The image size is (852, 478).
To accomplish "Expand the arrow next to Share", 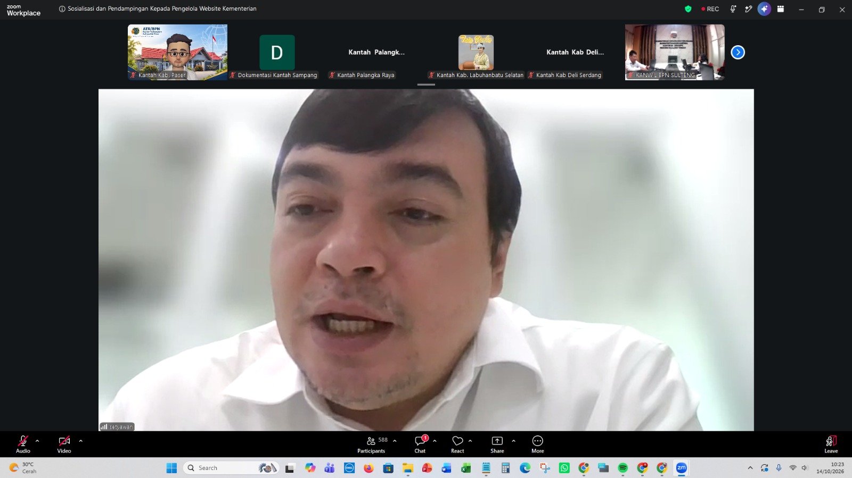I will [x=513, y=441].
